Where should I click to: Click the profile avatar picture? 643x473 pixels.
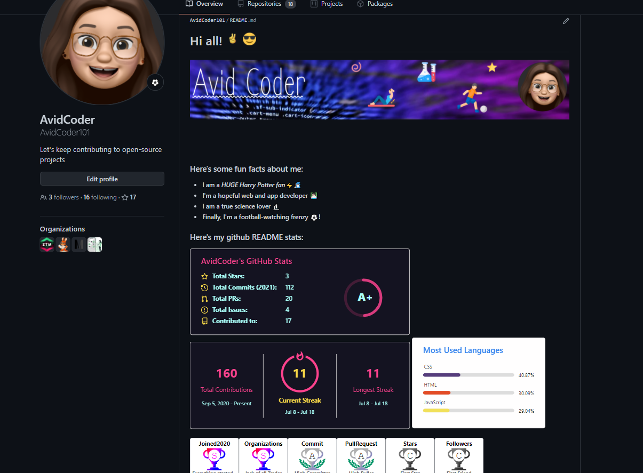102,52
